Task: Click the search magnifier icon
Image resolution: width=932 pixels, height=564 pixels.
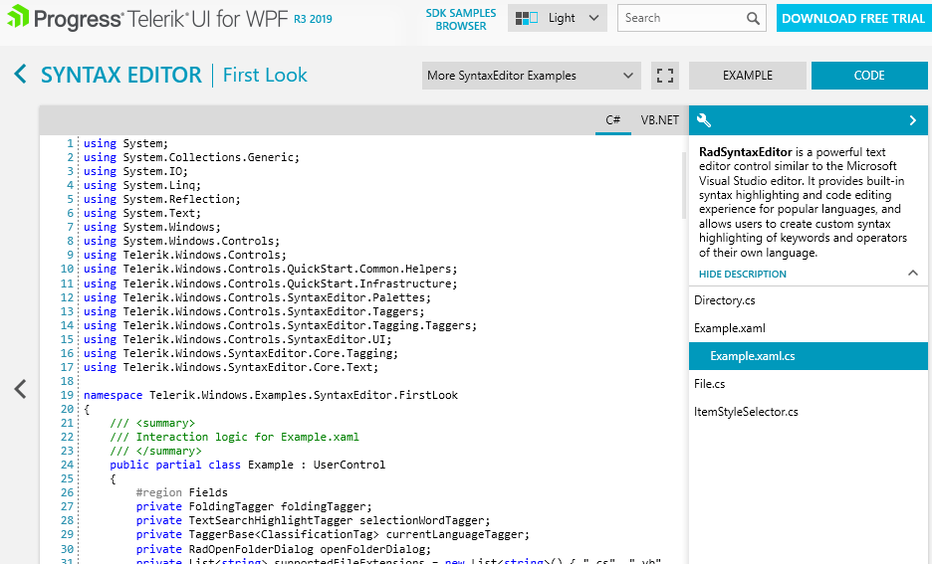Action: coord(753,19)
